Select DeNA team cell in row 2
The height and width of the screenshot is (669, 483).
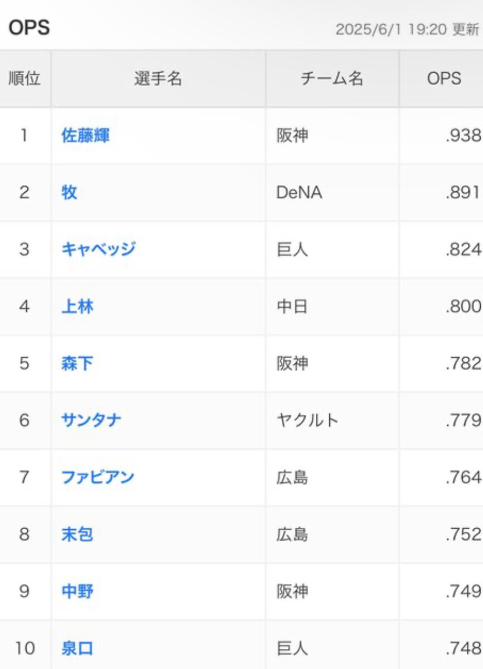[x=332, y=192]
